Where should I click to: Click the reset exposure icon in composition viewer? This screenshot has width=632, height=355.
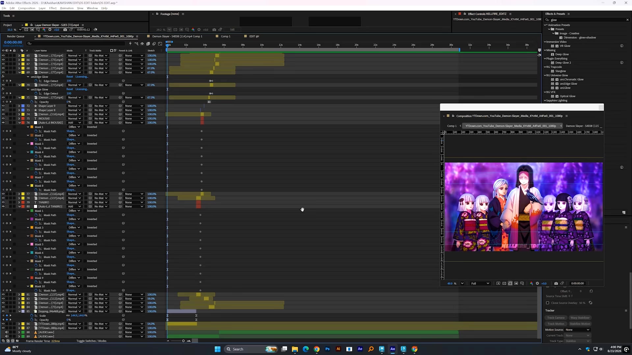(537, 283)
